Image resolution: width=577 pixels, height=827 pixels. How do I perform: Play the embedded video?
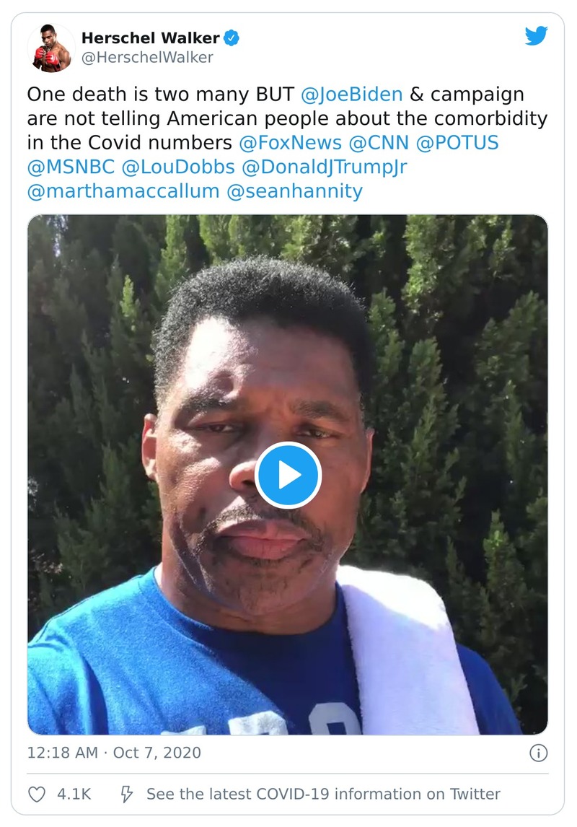288,475
